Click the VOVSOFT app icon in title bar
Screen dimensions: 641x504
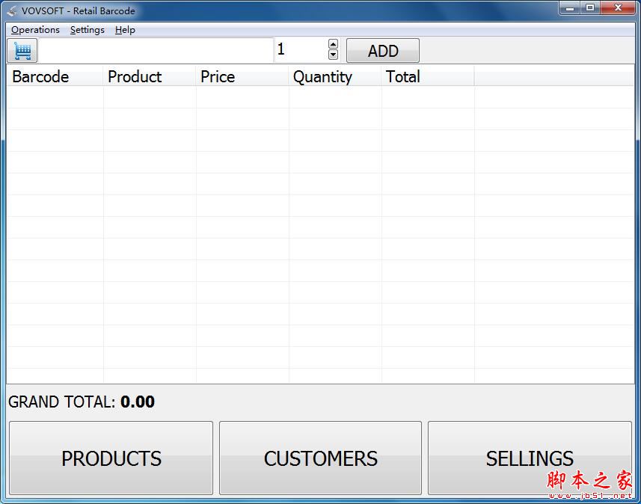pos(10,10)
